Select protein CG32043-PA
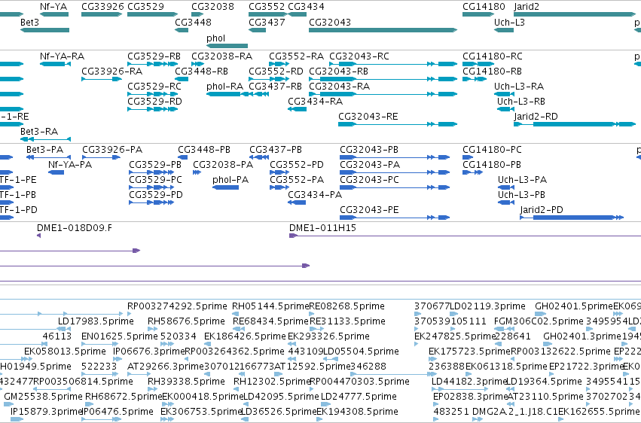This screenshot has width=641, height=423. [370, 165]
